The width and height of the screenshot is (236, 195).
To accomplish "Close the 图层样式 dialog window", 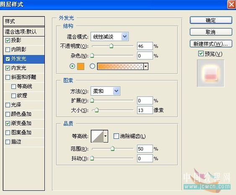I will point(231,4).
